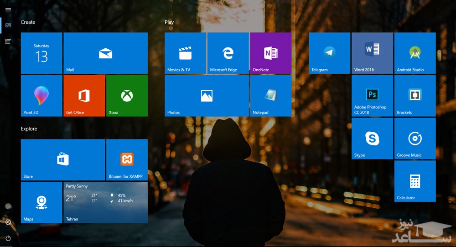
Task: Switch to pinned tiles view
Action: pos(8,25)
